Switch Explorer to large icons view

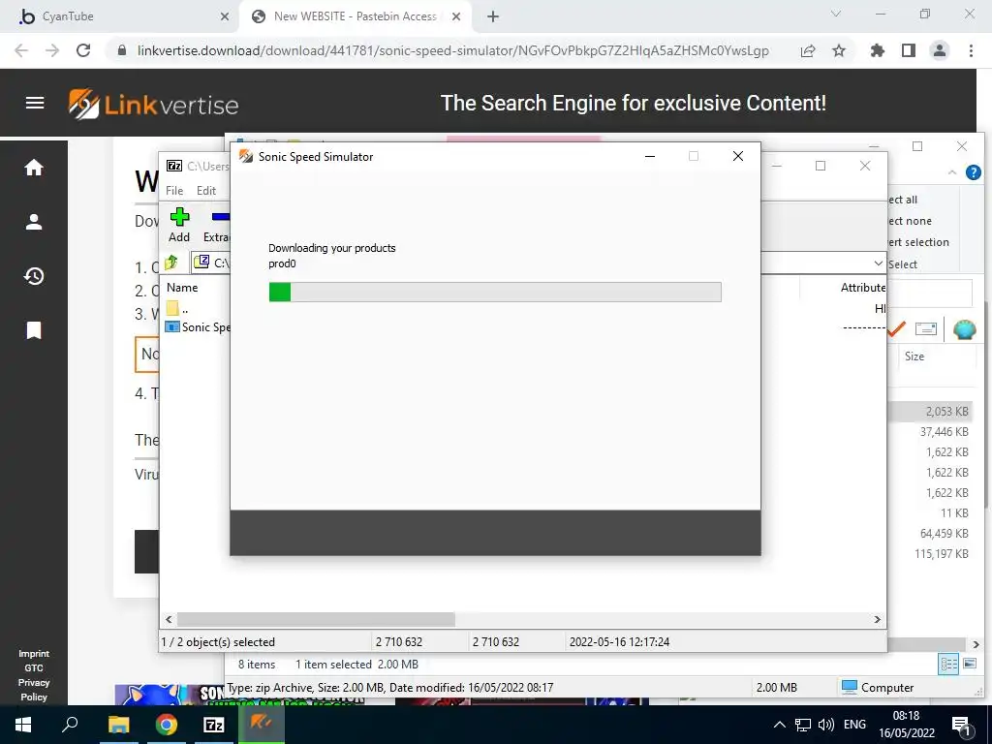(969, 664)
